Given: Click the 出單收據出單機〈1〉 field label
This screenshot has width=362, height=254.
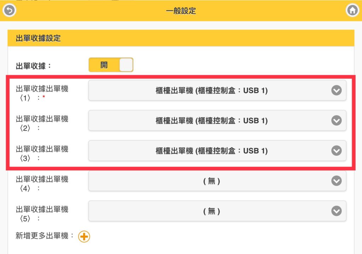Looking at the screenshot, I should pos(42,93).
